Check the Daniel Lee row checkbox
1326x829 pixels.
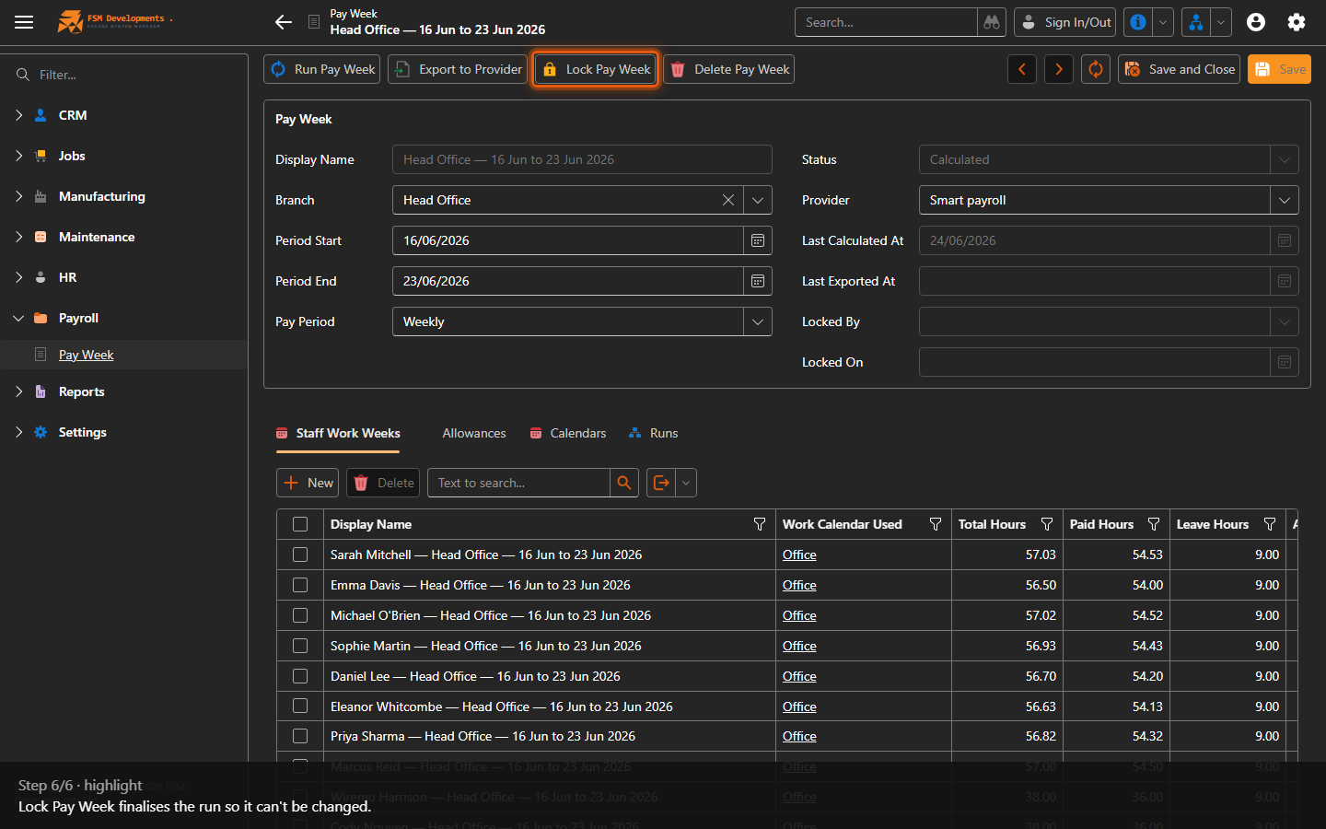coord(300,676)
